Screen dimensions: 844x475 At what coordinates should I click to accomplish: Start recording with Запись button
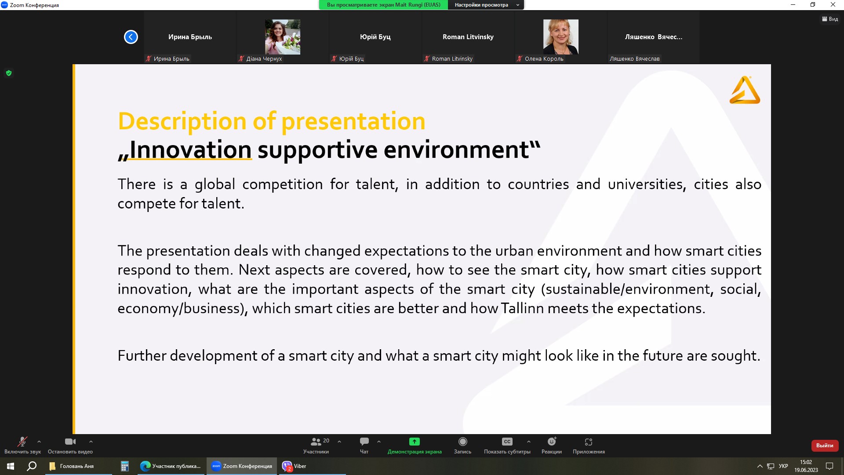(x=462, y=445)
